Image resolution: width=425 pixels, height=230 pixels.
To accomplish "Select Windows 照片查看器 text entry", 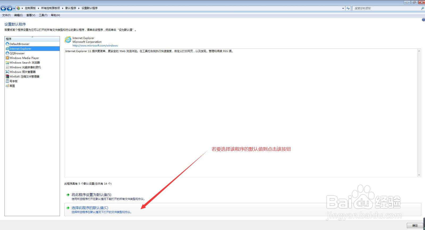I will pyautogui.click(x=23, y=72).
